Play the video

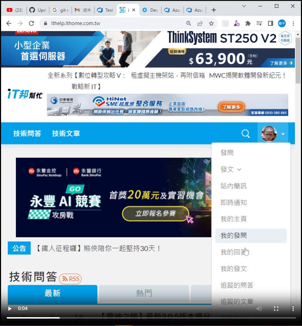click(10, 309)
